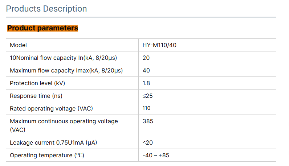This screenshot has width=289, height=166.
Task: Select the Nominal flow capacity In label
Action: pyautogui.click(x=64, y=58)
